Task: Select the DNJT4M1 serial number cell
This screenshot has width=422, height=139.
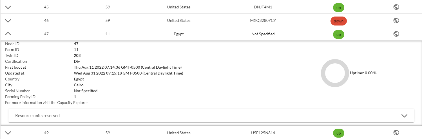Action: (x=263, y=7)
